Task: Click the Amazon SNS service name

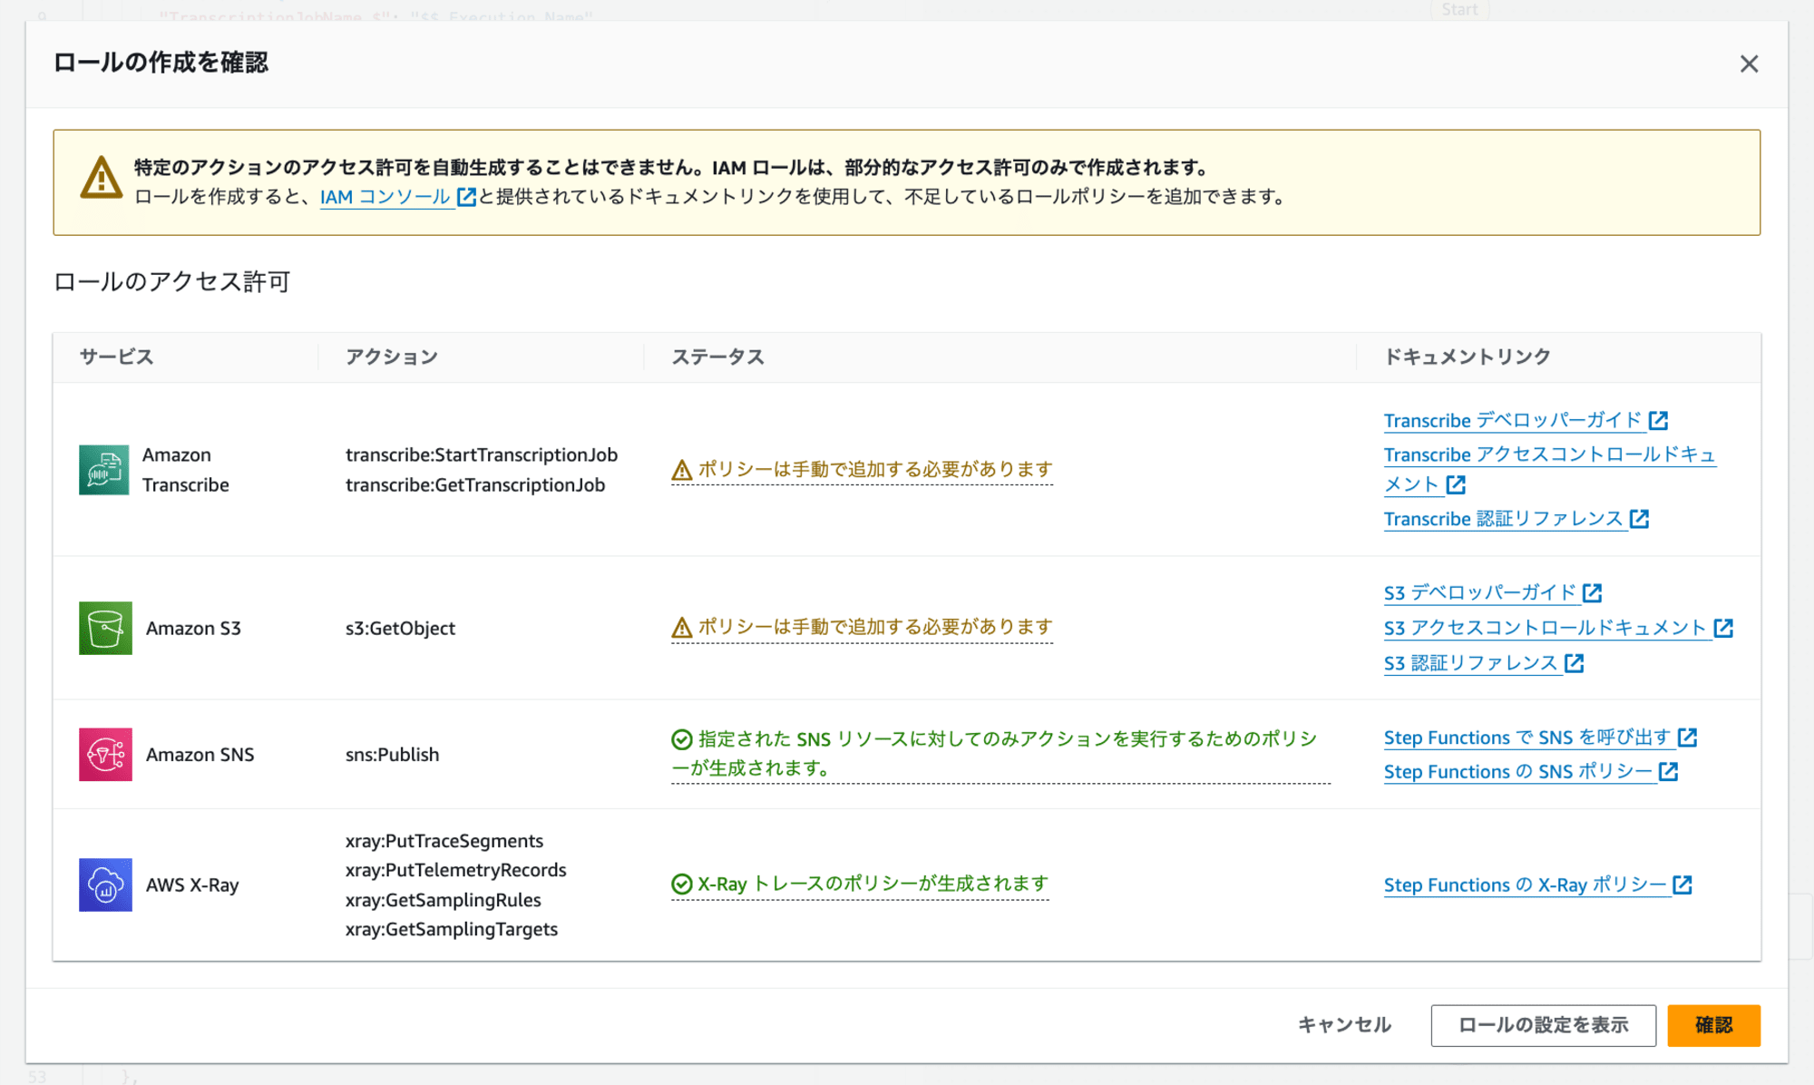Action: coord(200,755)
